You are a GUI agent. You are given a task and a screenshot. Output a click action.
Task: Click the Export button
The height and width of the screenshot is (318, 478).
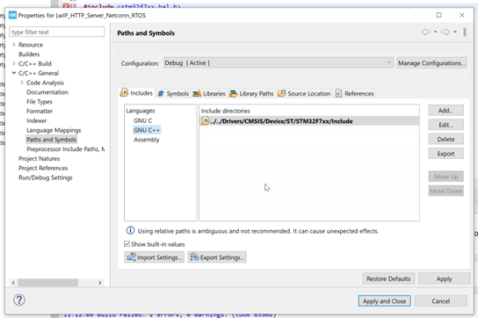(445, 154)
